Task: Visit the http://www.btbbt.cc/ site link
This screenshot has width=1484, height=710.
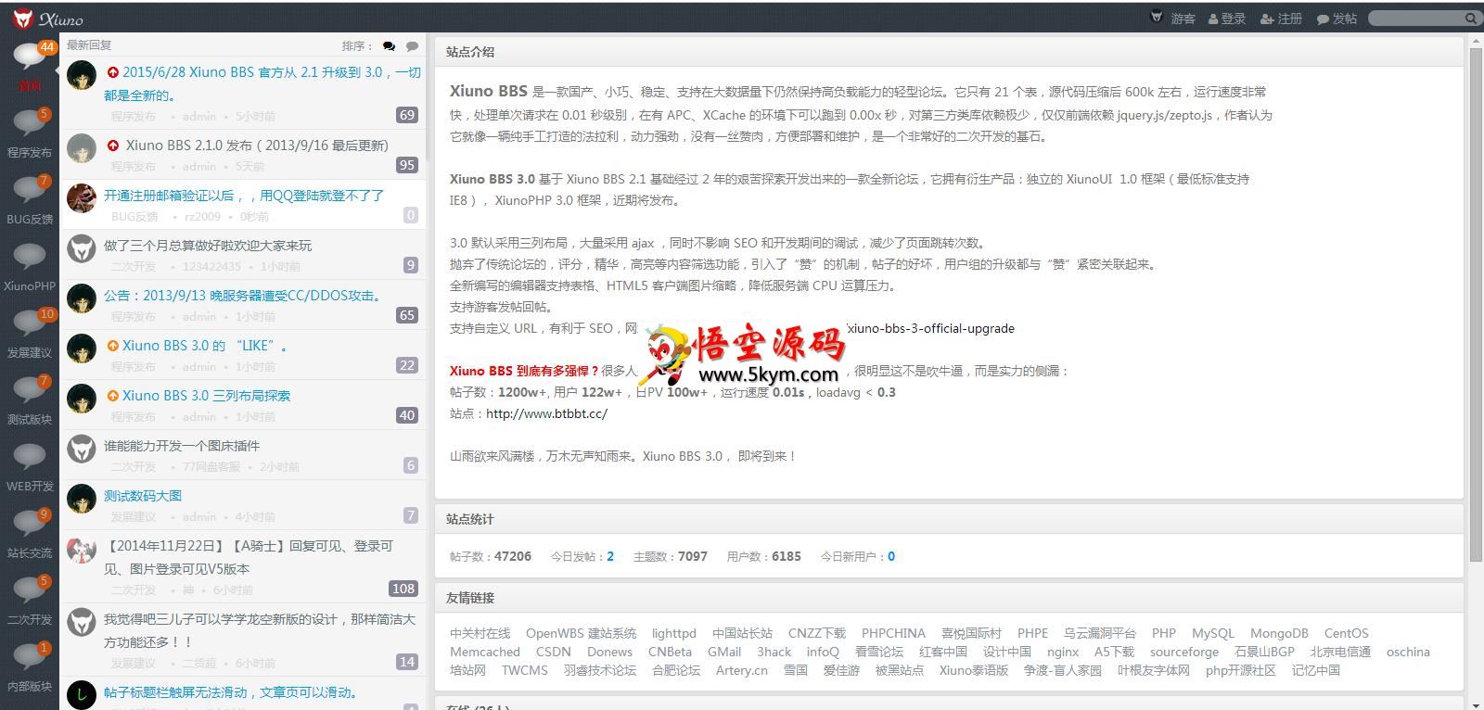Action: [x=546, y=413]
